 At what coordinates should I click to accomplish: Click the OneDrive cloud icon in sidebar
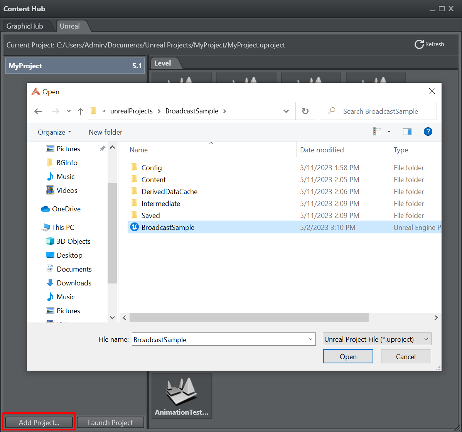46,209
